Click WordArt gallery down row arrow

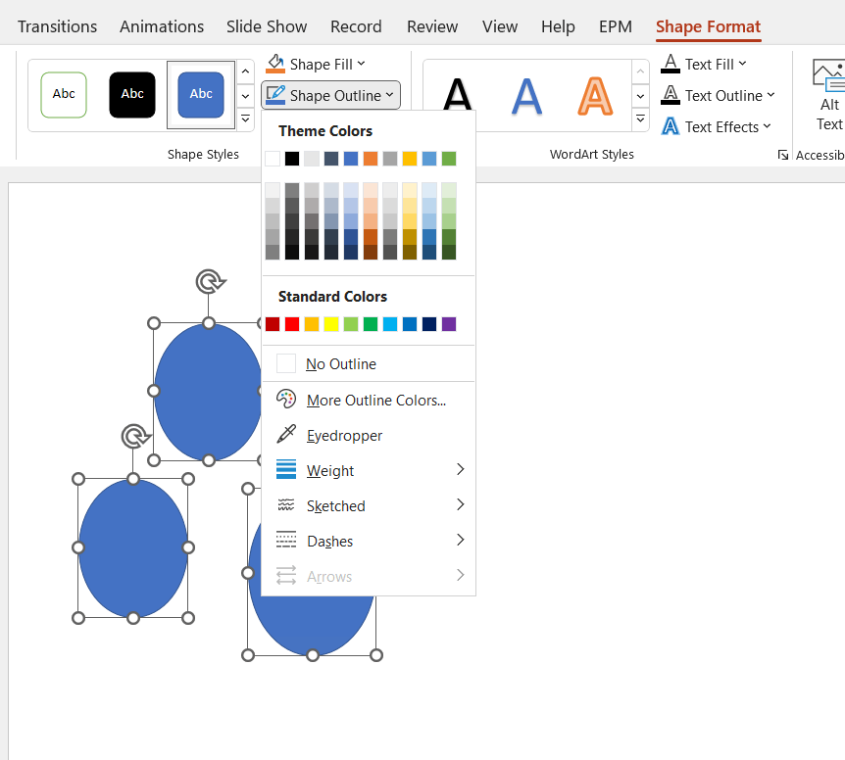coord(640,96)
